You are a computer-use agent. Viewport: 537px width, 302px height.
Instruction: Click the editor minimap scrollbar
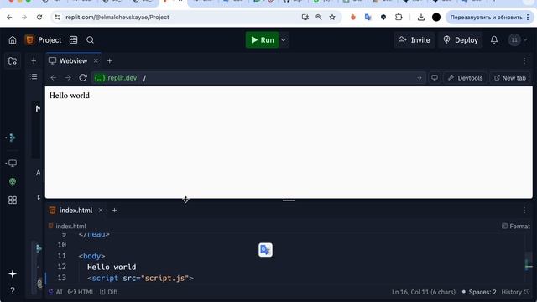pyautogui.click(x=529, y=258)
